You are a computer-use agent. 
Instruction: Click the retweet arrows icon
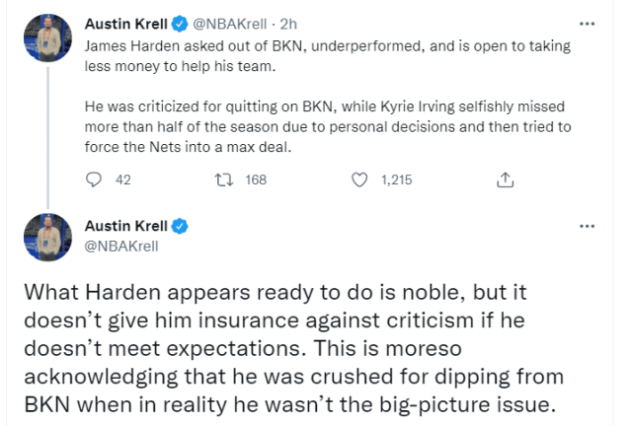click(x=223, y=179)
